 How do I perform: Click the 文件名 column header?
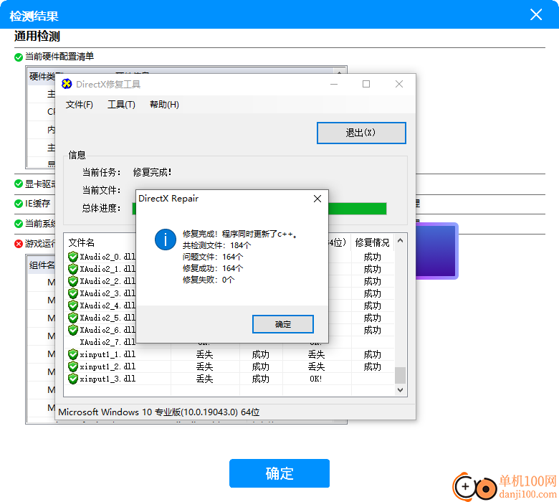click(81, 242)
